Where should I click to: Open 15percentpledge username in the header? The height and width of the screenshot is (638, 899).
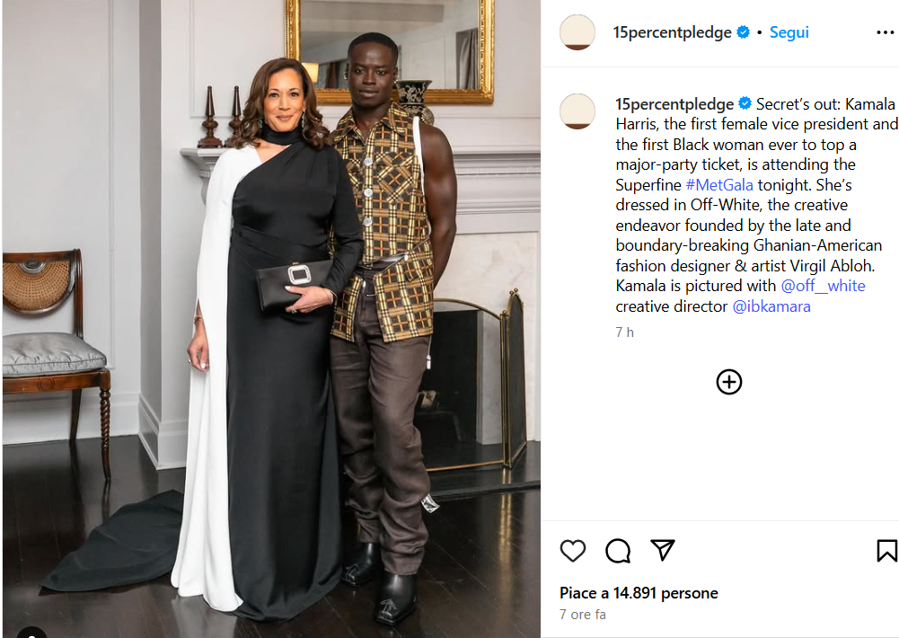[x=672, y=32]
